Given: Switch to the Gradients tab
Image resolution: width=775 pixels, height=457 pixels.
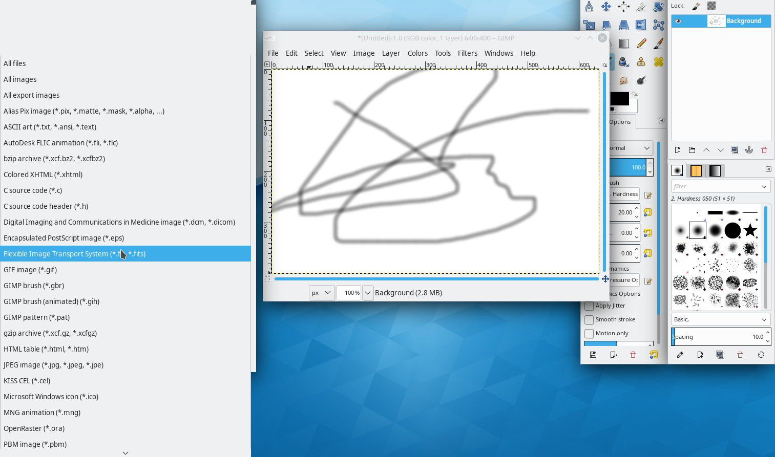Looking at the screenshot, I should (x=715, y=170).
